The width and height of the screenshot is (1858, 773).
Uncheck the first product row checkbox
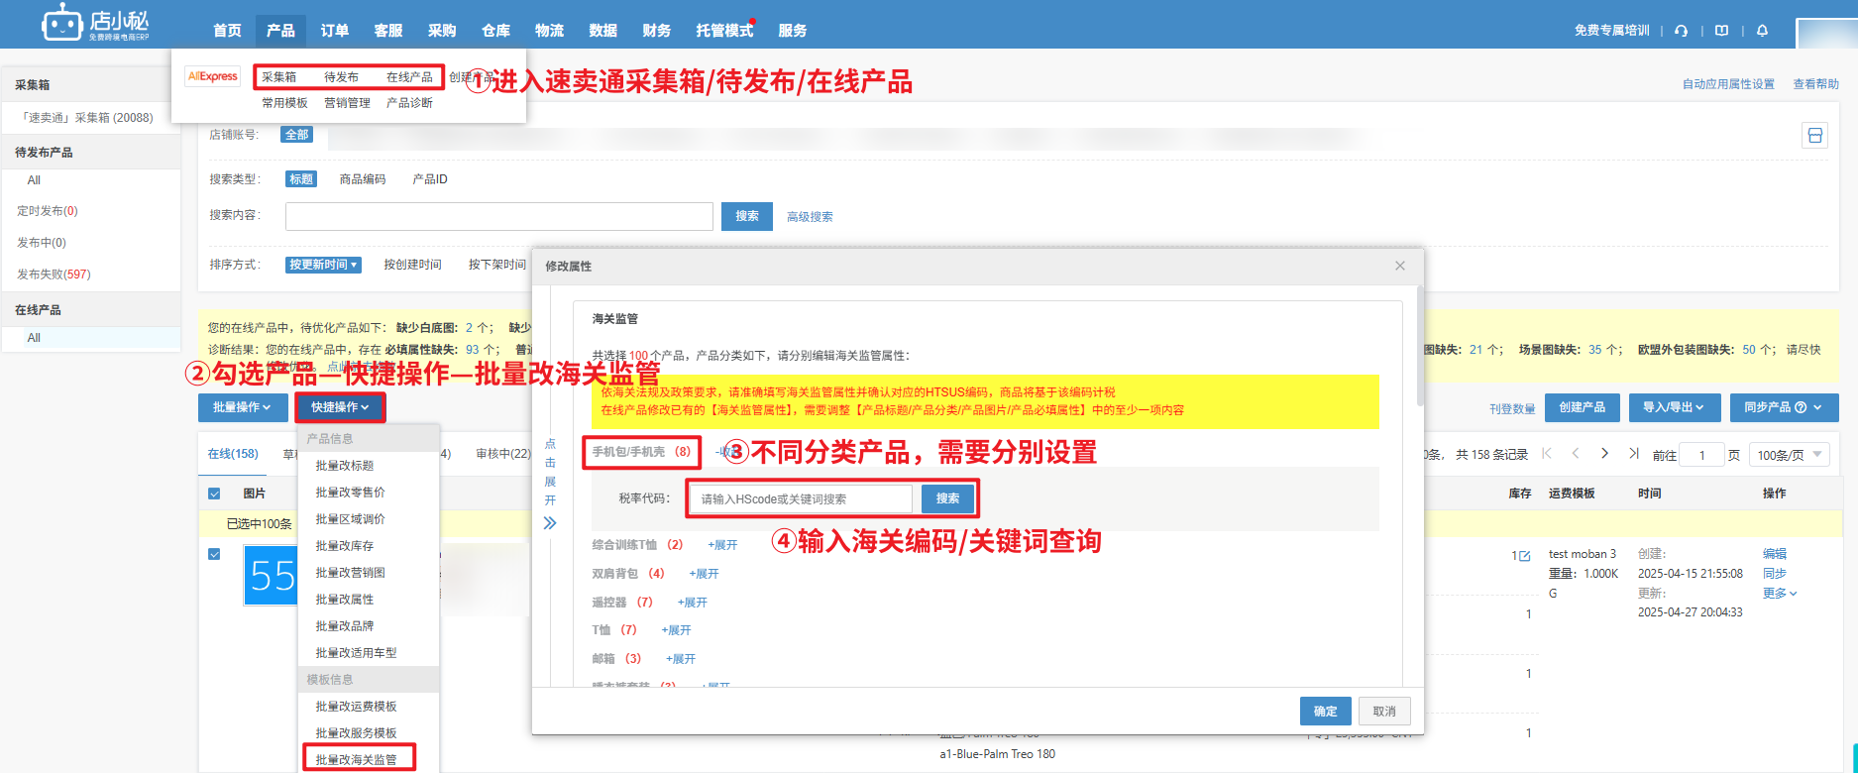(x=214, y=554)
